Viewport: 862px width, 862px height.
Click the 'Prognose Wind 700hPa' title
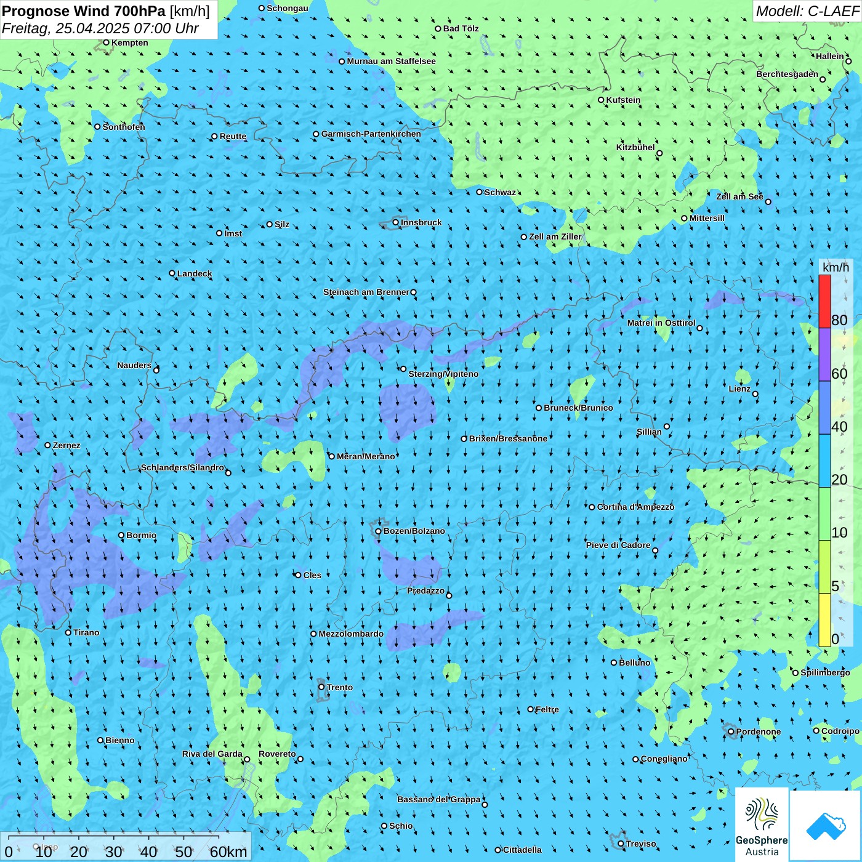(x=84, y=11)
